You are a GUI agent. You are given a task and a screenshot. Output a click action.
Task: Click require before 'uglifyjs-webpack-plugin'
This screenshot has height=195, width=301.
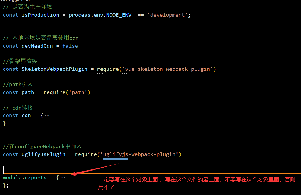pos(86,154)
